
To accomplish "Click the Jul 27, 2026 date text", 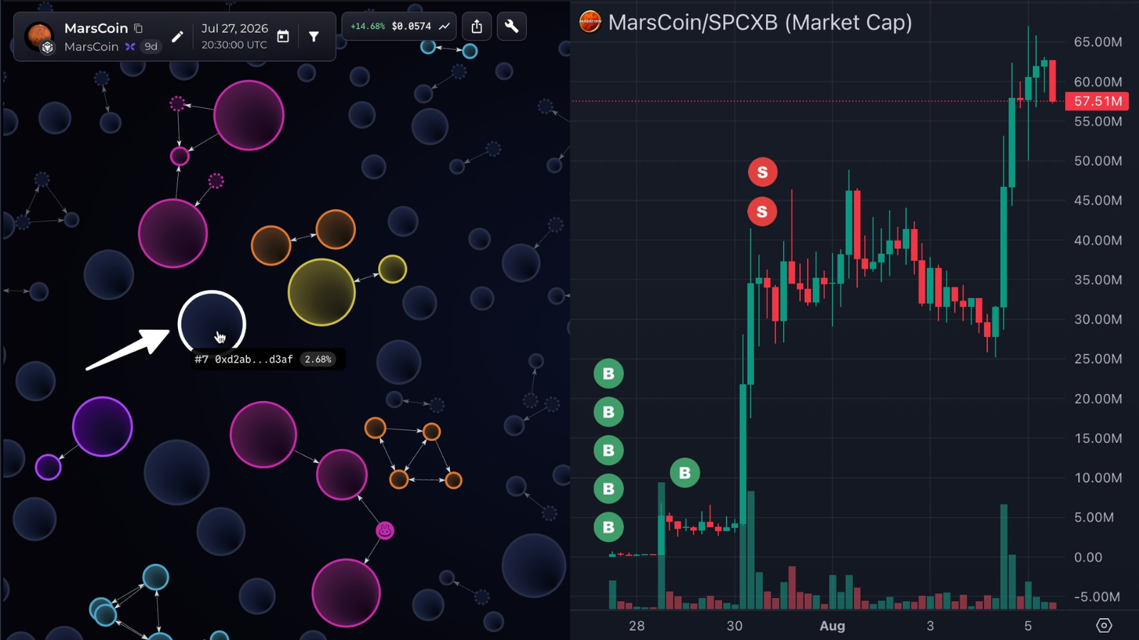I will [x=235, y=28].
